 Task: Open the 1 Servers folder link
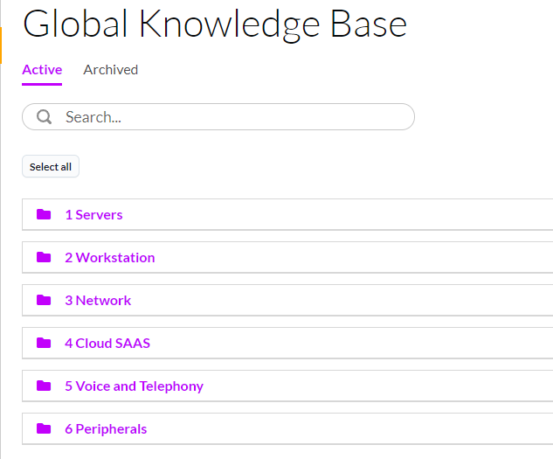(x=93, y=215)
